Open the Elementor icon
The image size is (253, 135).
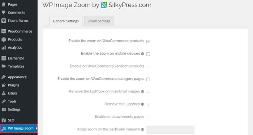coord(4,58)
